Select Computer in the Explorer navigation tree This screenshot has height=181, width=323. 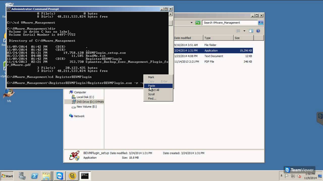pyautogui.click(x=80, y=92)
